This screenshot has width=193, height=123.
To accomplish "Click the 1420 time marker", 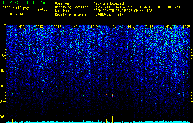I will pyautogui.click(x=186, y=26).
